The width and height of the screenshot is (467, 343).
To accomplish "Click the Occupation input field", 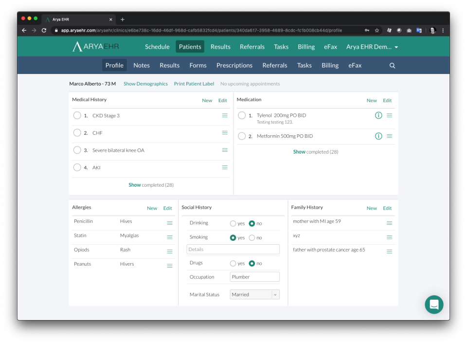I will tap(254, 277).
